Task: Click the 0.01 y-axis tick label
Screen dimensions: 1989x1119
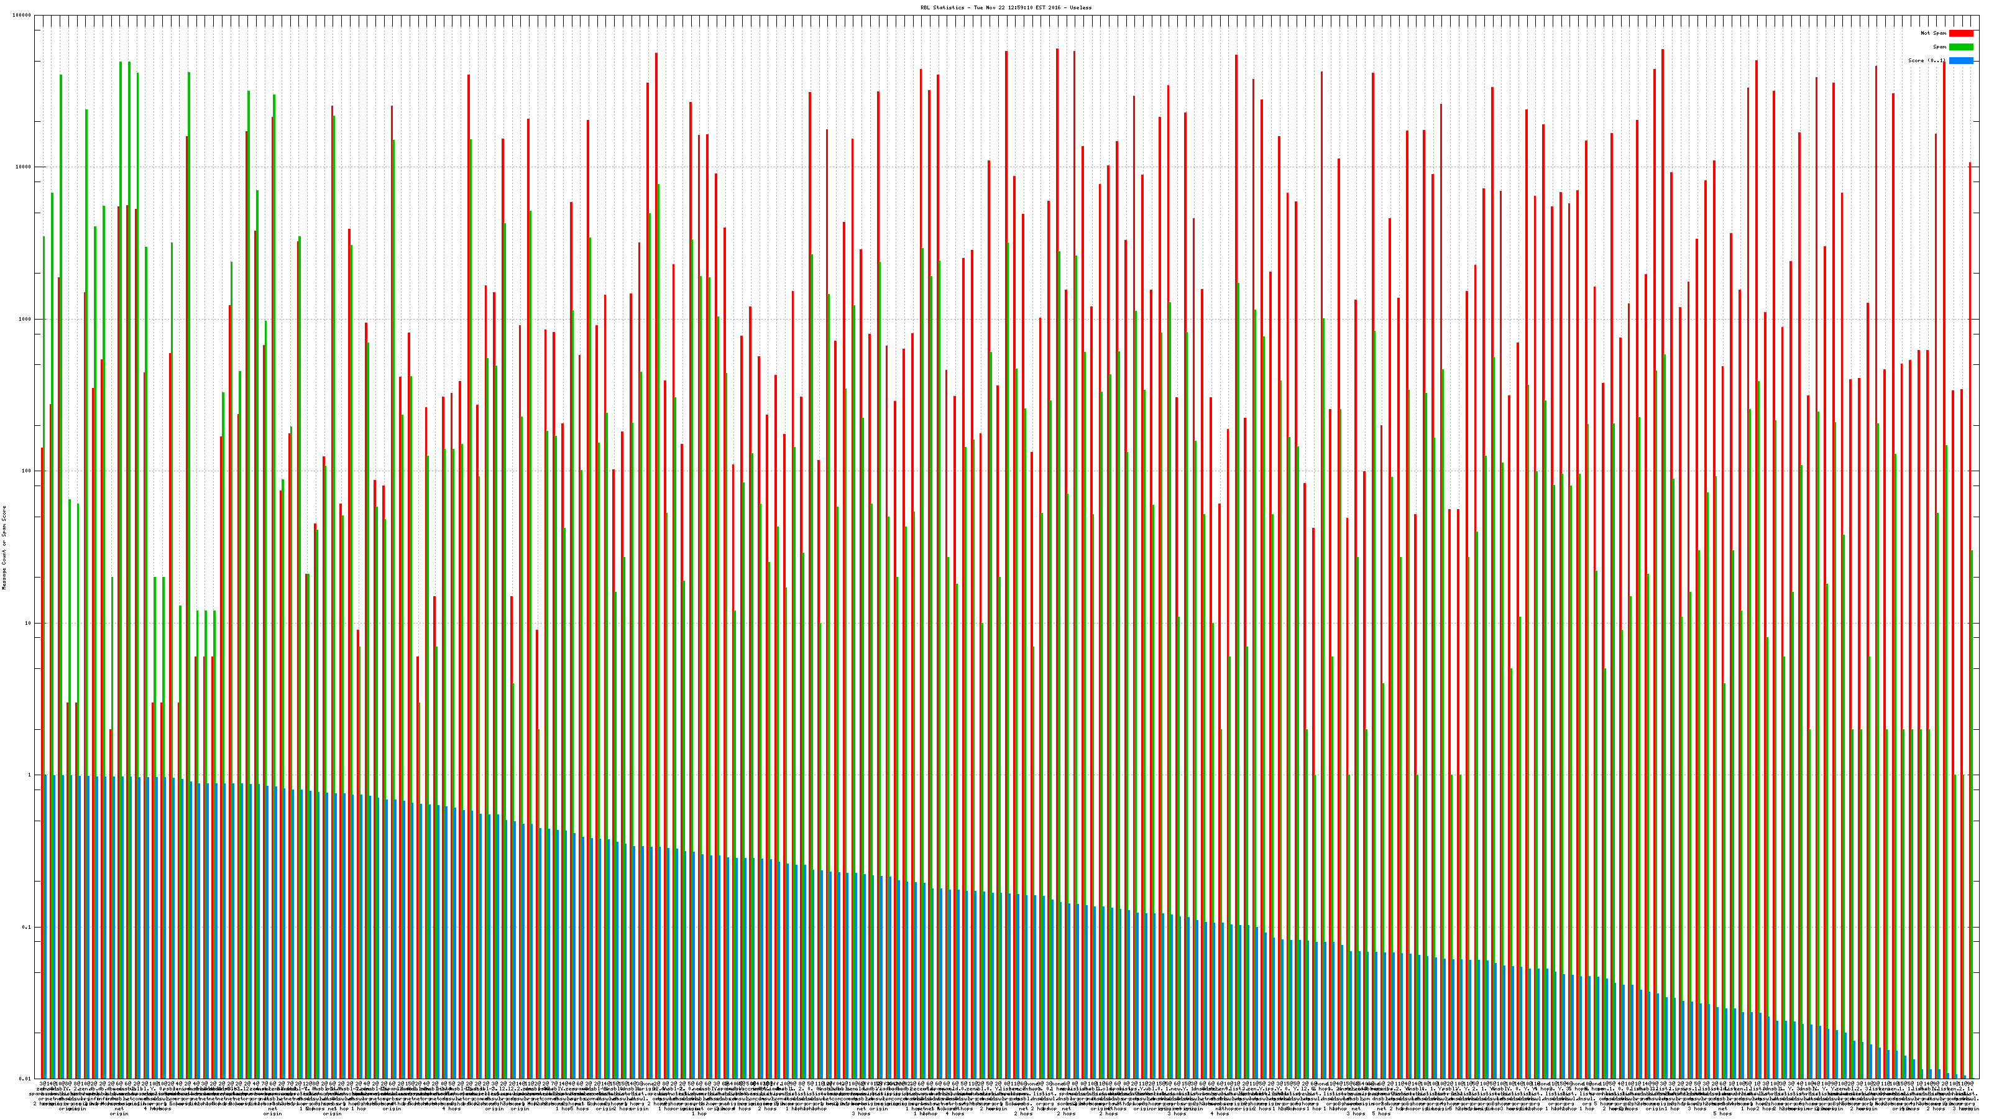Action: [x=25, y=1079]
